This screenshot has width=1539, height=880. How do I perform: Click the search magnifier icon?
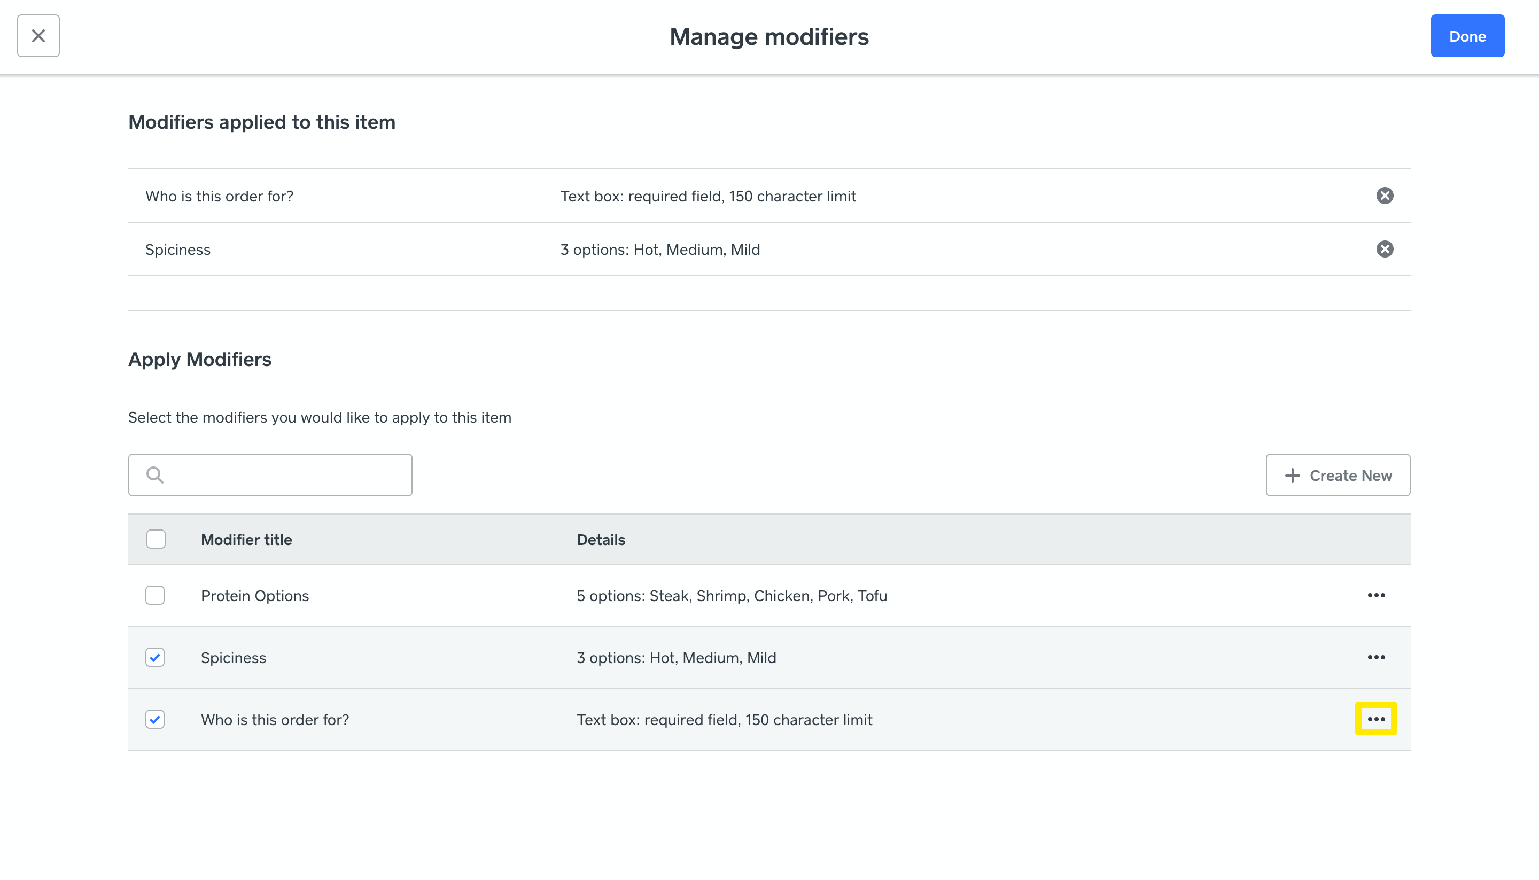click(x=155, y=474)
